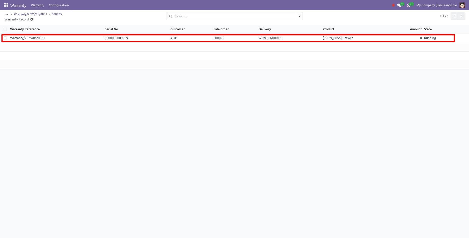
Task: Open the Configuration menu
Action: pyautogui.click(x=59, y=5)
